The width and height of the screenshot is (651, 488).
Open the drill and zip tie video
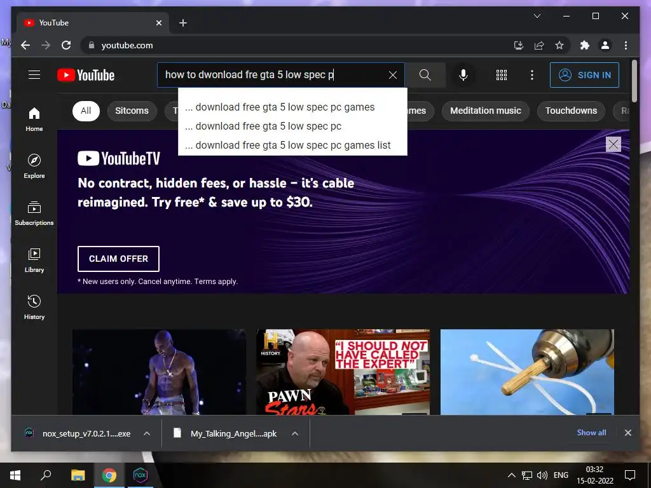[527, 372]
